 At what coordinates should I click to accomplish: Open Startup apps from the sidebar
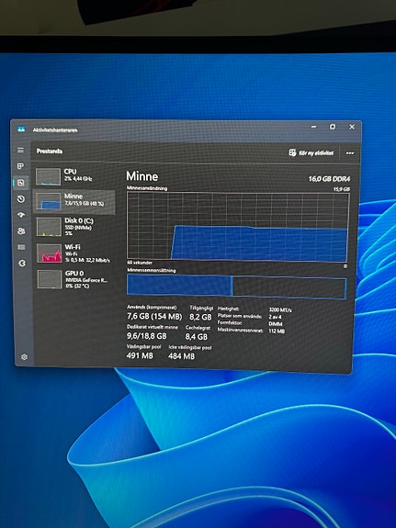[21, 215]
